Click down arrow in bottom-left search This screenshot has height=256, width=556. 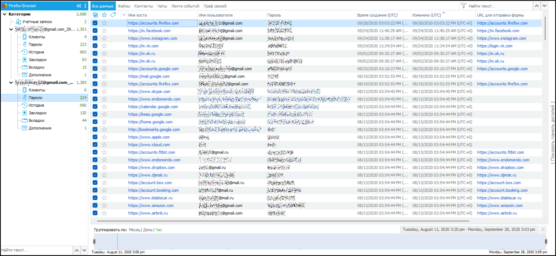(x=84, y=250)
